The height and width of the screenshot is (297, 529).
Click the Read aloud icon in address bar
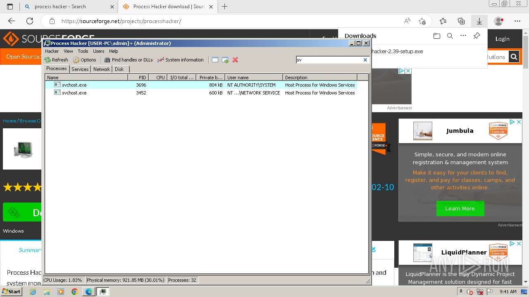(407, 21)
